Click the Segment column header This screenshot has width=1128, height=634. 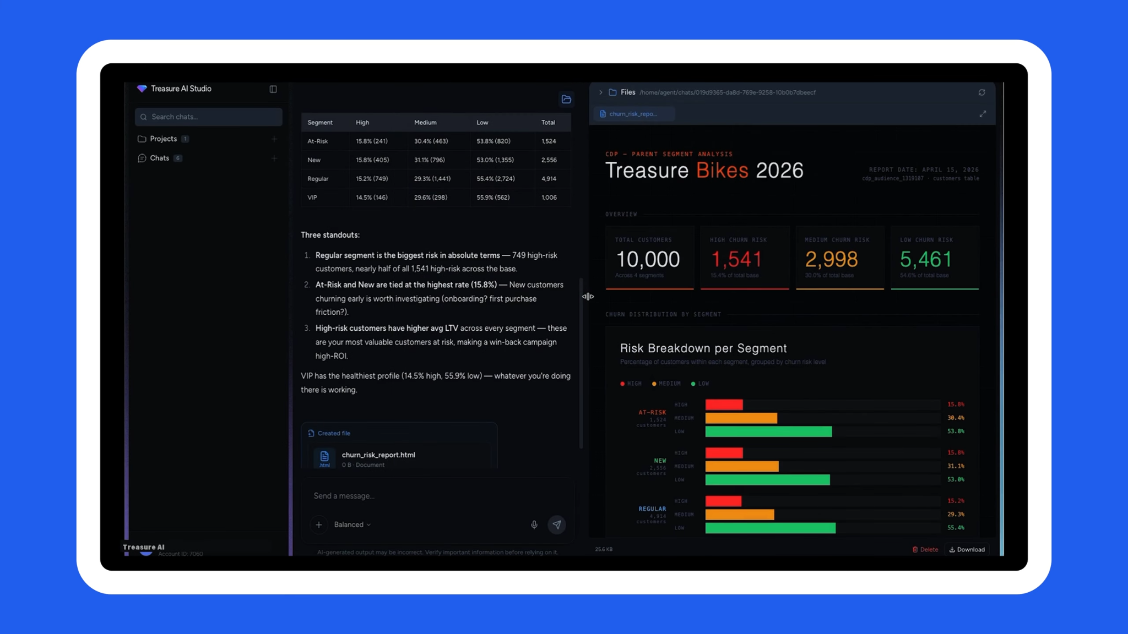320,123
